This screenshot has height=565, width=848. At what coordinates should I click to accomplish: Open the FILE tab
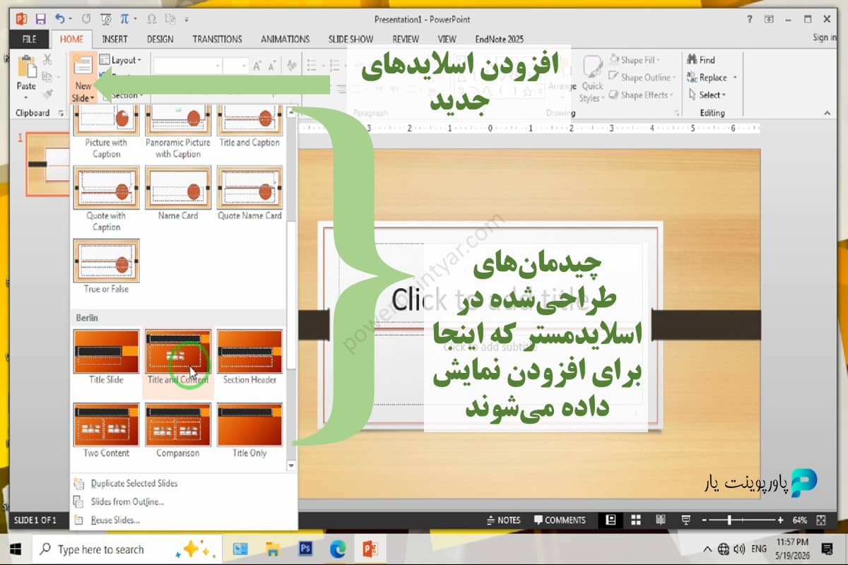click(x=30, y=39)
